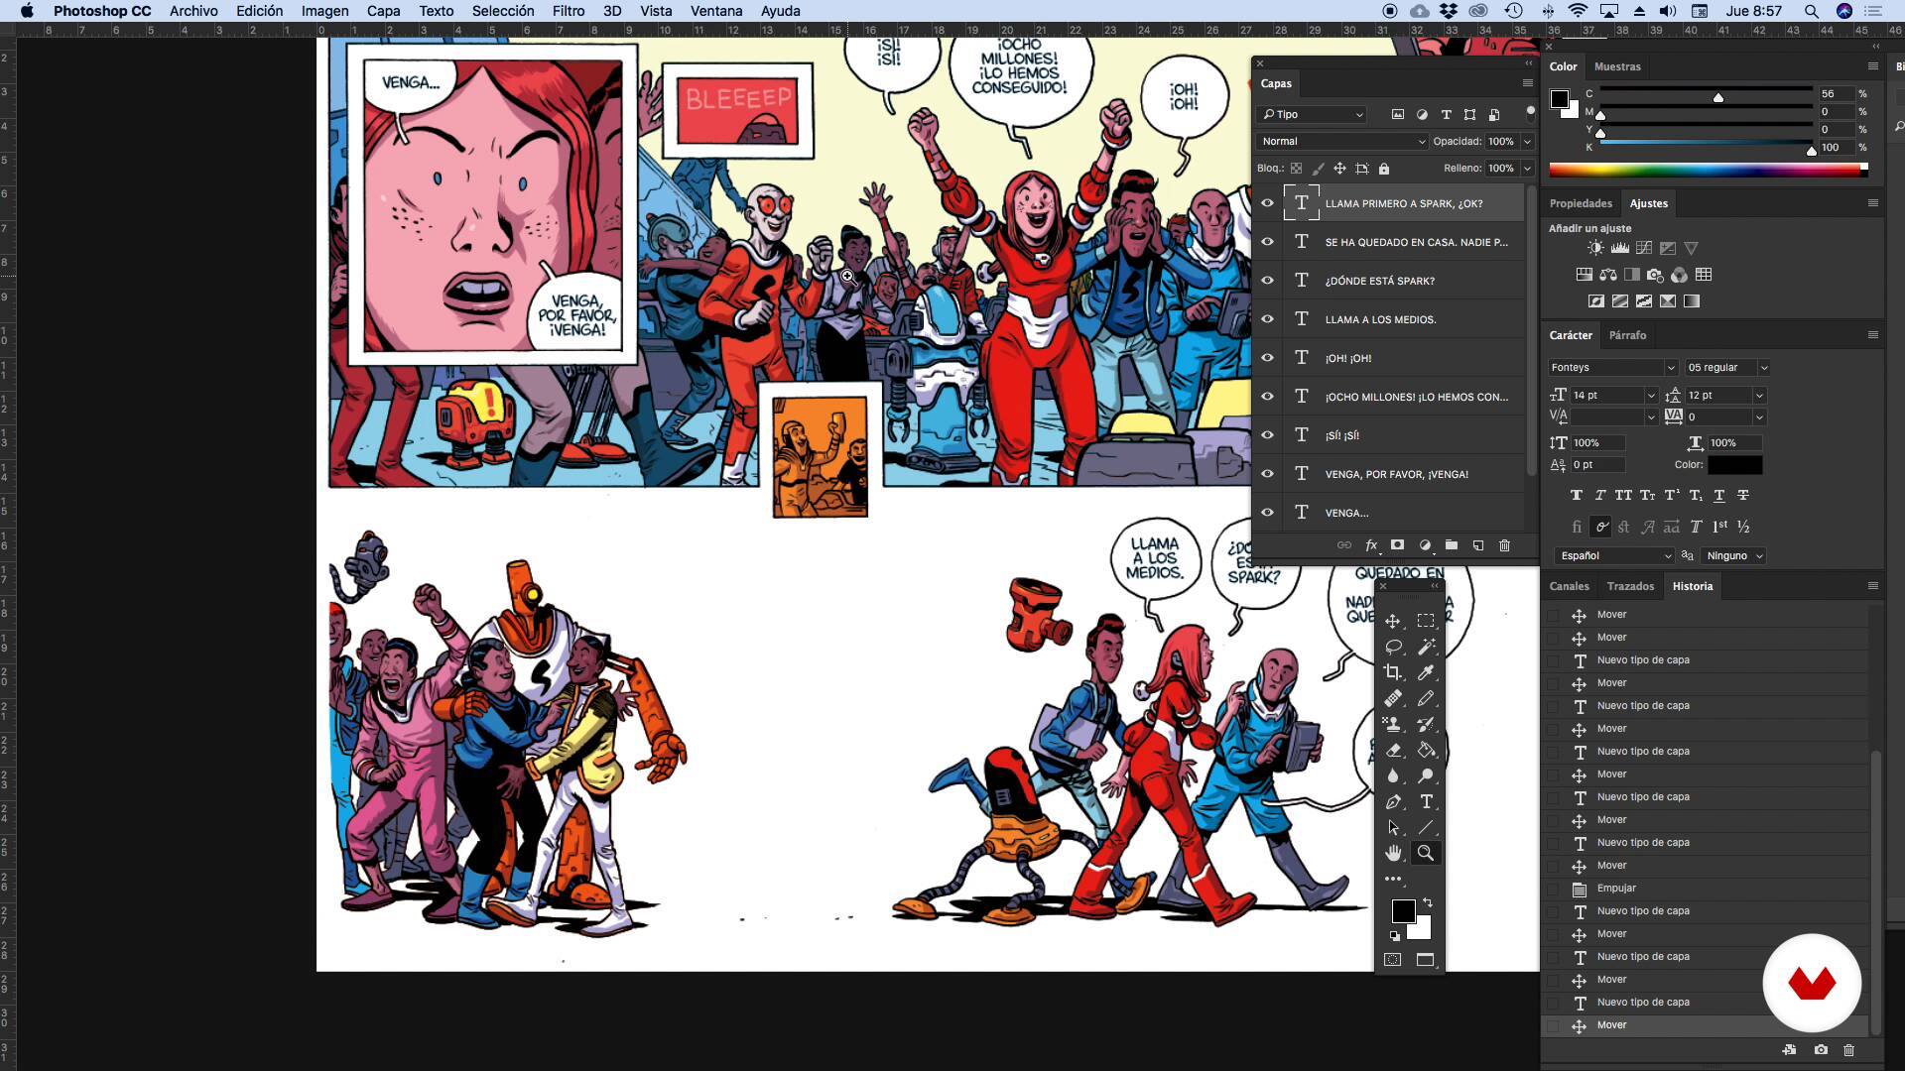Select the Eyedropper tool
Image resolution: width=1905 pixels, height=1071 pixels.
[1426, 672]
